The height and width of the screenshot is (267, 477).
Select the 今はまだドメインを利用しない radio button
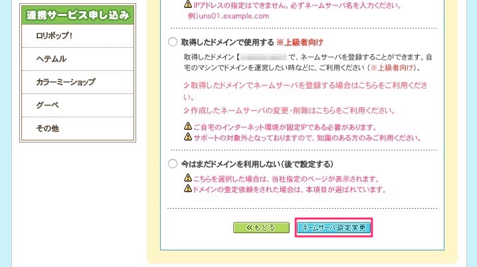[x=173, y=164]
